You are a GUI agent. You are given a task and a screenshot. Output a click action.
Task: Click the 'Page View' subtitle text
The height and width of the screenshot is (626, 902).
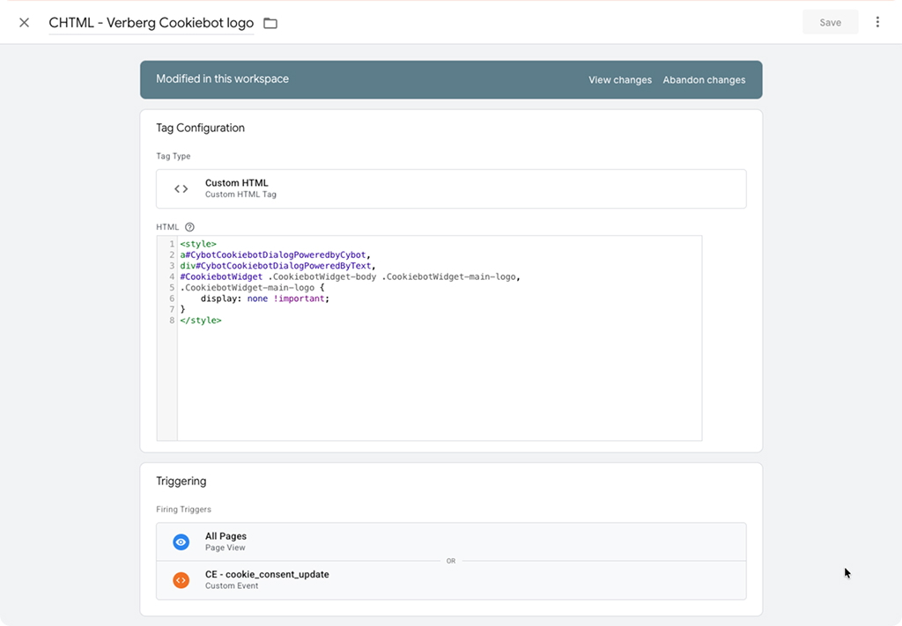pyautogui.click(x=225, y=548)
